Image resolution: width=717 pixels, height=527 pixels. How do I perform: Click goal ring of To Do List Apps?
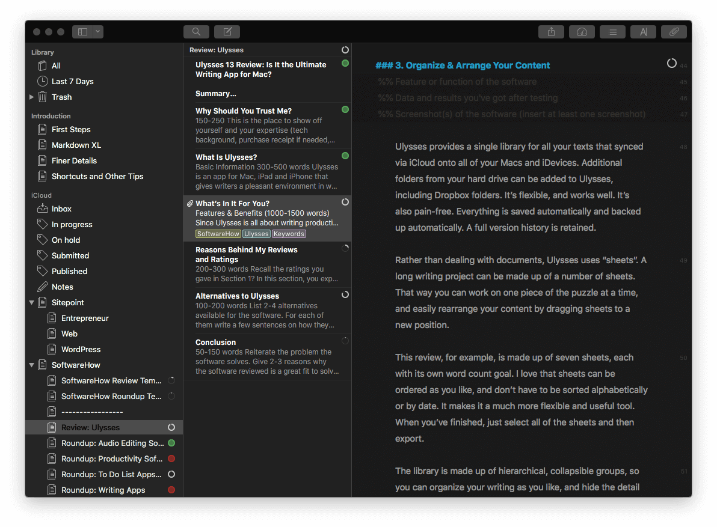(x=171, y=474)
